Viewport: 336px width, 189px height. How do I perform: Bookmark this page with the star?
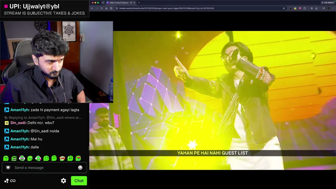click(284, 8)
